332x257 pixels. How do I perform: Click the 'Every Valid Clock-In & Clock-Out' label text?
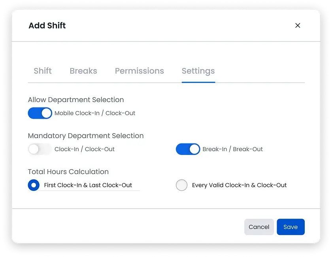coord(239,185)
